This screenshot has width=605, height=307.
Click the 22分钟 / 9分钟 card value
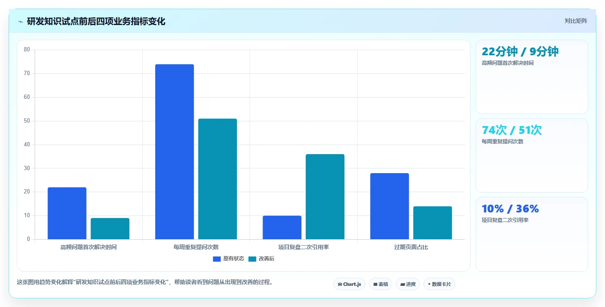pyautogui.click(x=520, y=51)
